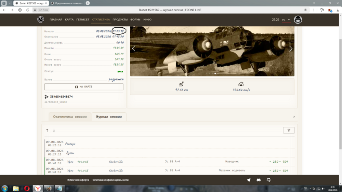Bookmark this page with the bookmark icon
This screenshot has height=192, width=342.
[305, 10]
